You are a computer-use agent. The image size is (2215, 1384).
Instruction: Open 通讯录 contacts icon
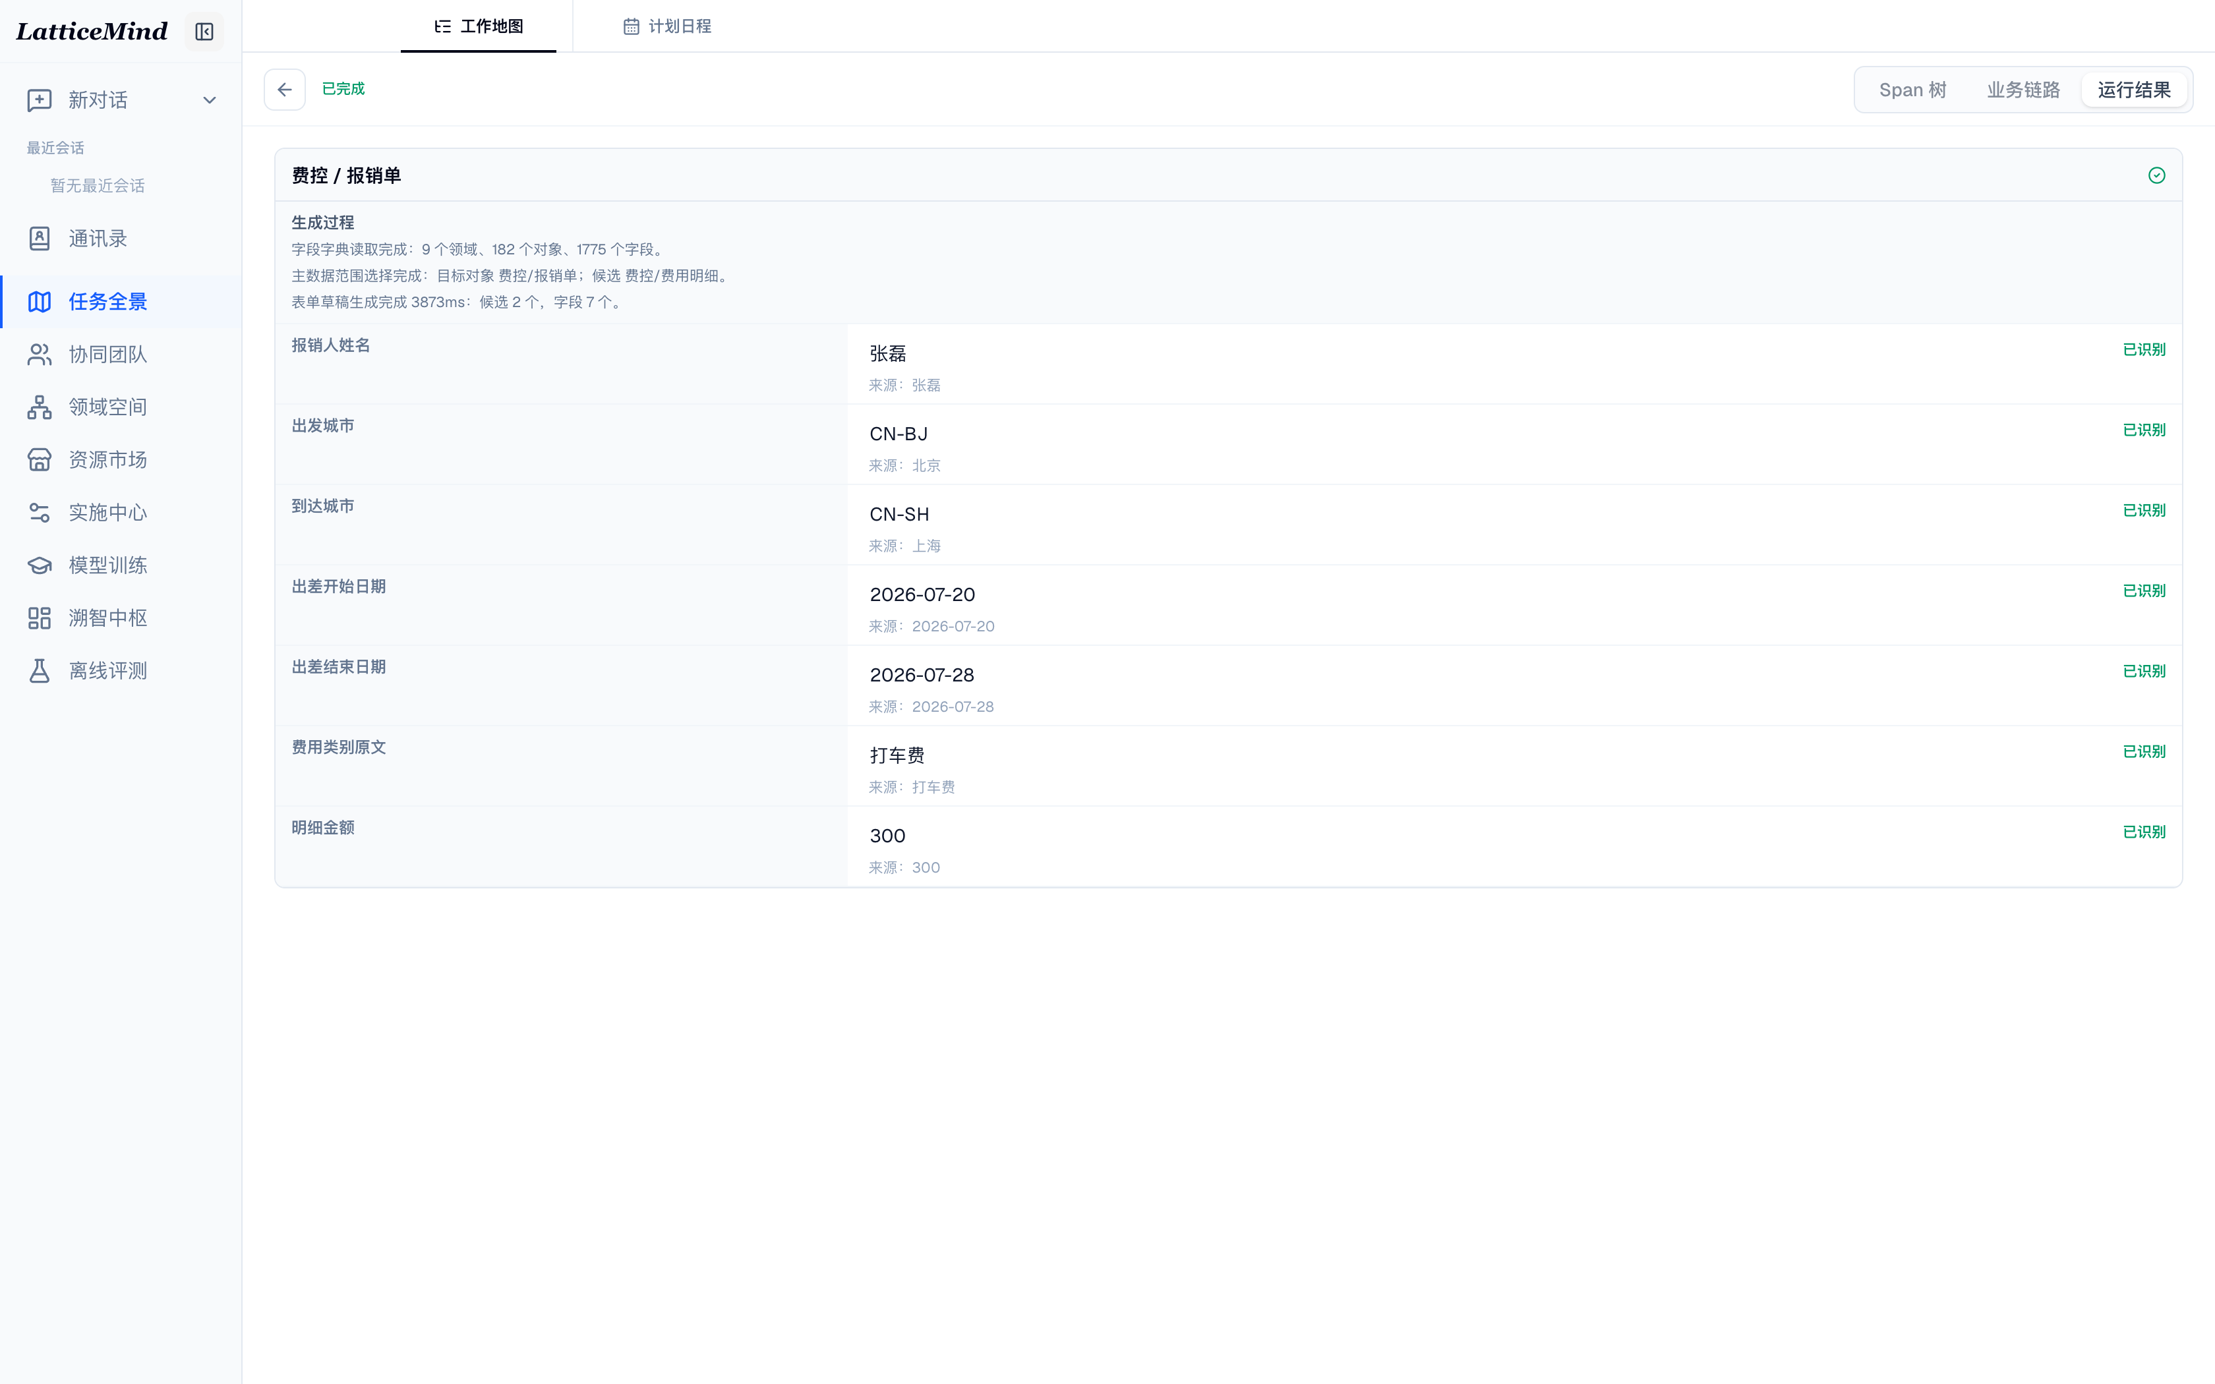(40, 239)
